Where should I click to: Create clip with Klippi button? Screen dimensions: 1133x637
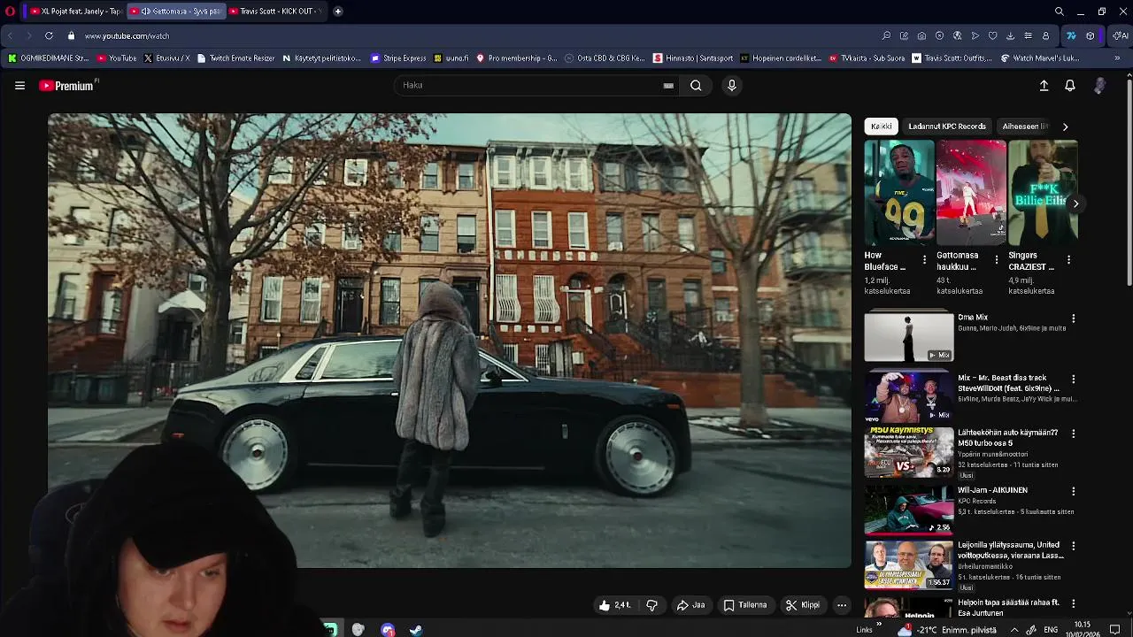pyautogui.click(x=803, y=605)
